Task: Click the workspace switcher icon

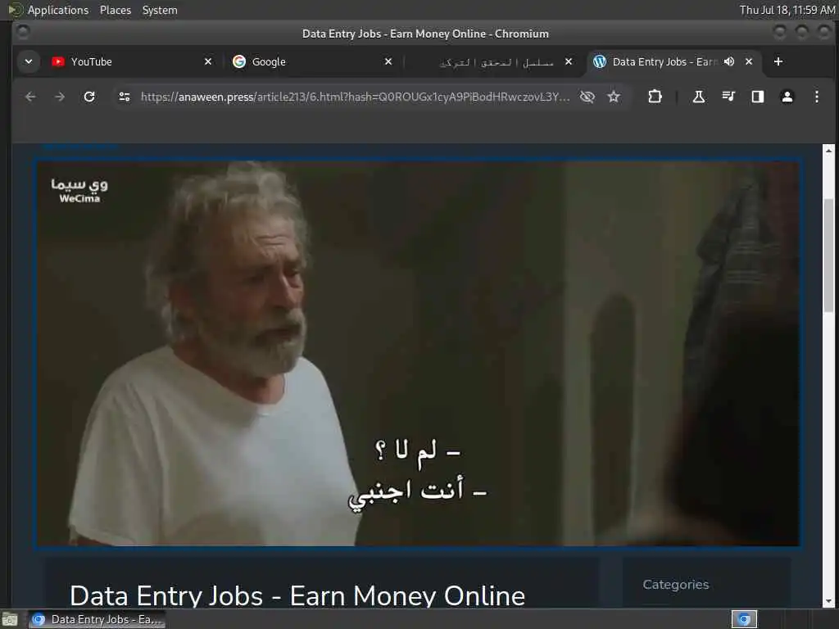Action: (x=744, y=619)
